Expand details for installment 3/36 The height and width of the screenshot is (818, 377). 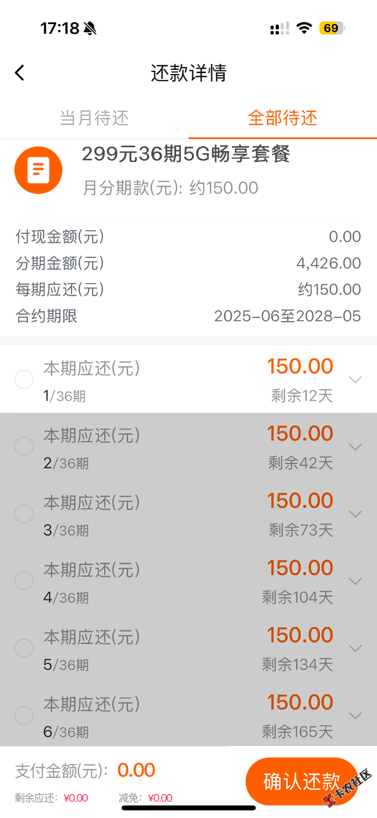(355, 514)
